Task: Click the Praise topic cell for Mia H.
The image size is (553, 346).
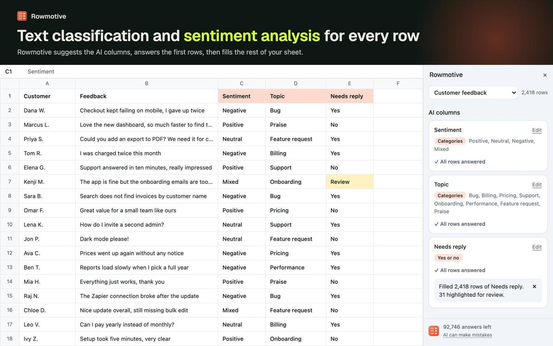Action: tap(295, 282)
